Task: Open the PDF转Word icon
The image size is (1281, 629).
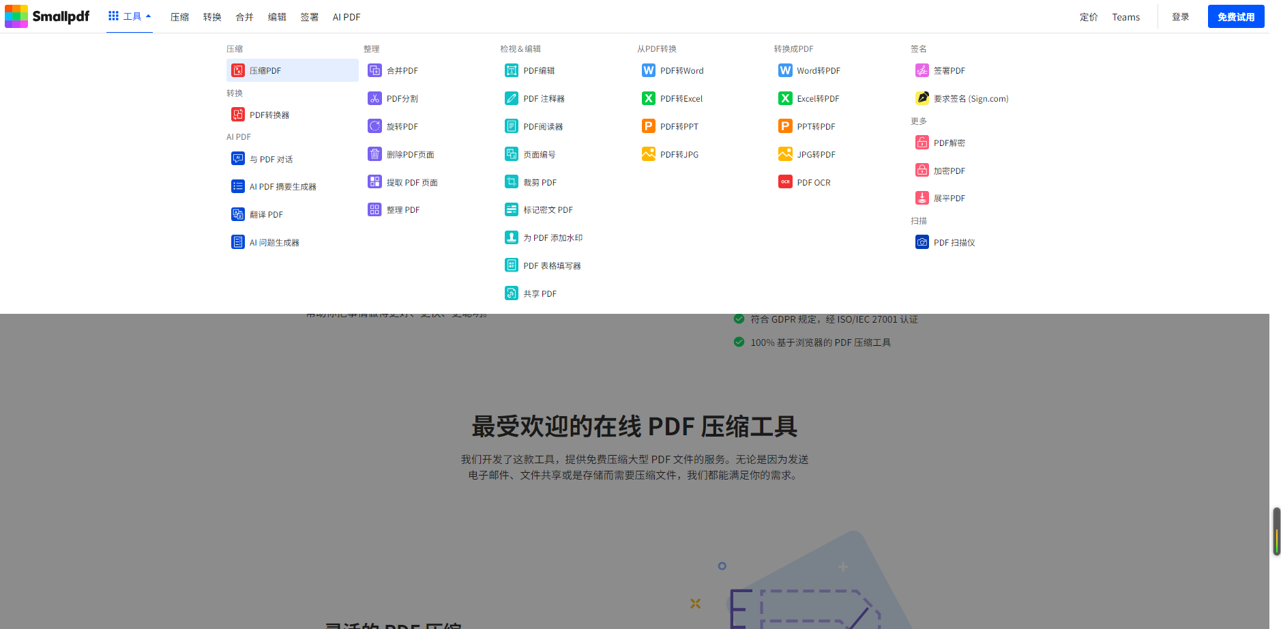Action: point(648,70)
